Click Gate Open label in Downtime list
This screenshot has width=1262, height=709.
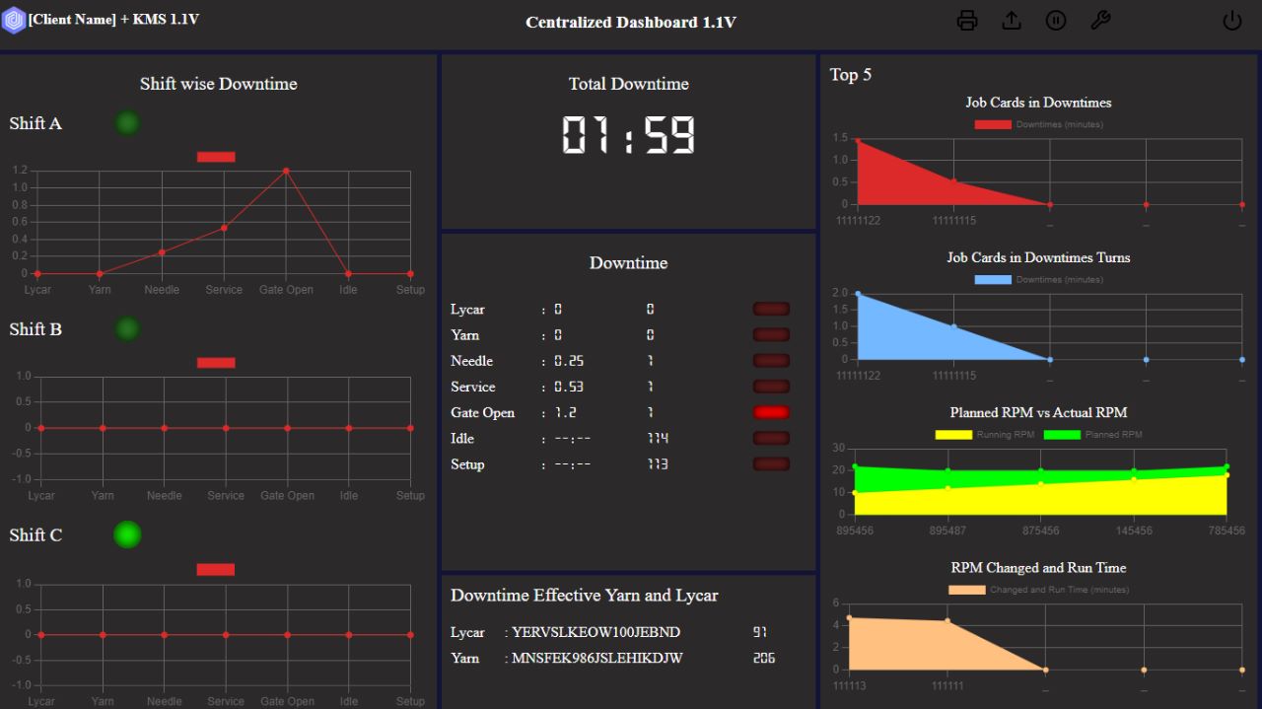point(483,412)
